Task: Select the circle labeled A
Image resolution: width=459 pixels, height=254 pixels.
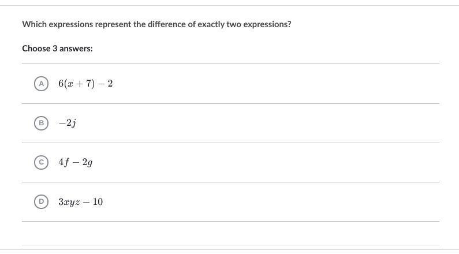Action: 41,84
